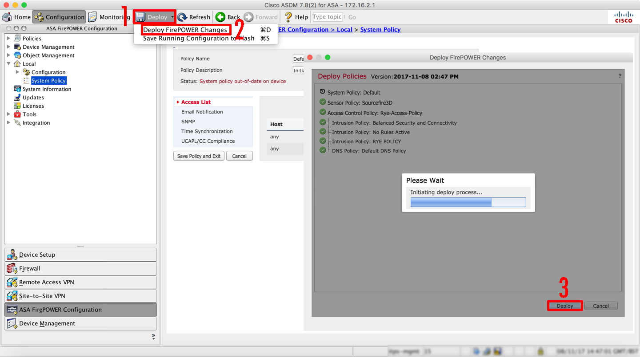
Task: Open the Device Setup section
Action: pyautogui.click(x=80, y=255)
